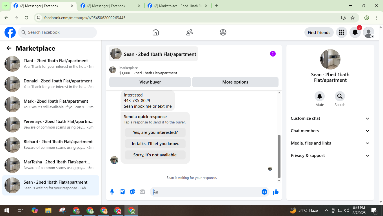The width and height of the screenshot is (383, 216).
Task: Open Sean 2bed 1bath chat header
Action: pyautogui.click(x=153, y=54)
